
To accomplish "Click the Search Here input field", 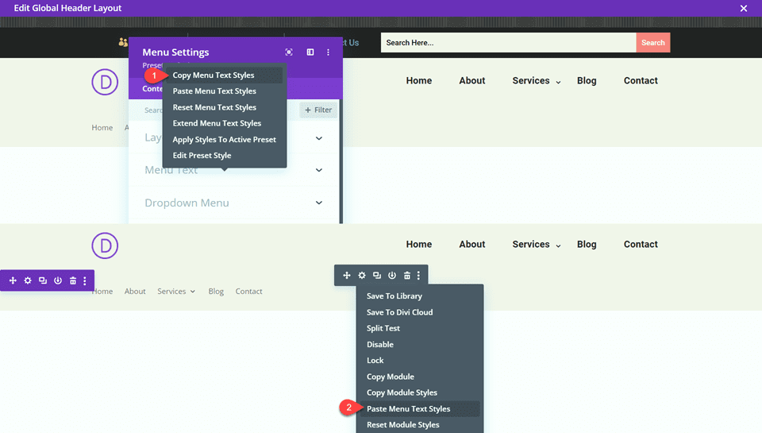I will [x=508, y=43].
